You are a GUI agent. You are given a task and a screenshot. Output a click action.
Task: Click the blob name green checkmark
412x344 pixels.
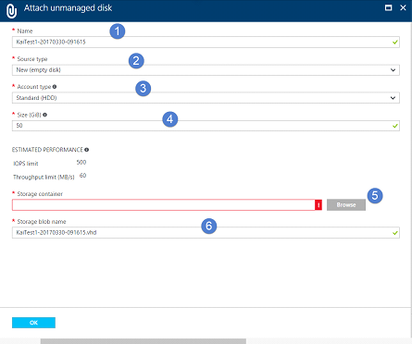(x=395, y=233)
